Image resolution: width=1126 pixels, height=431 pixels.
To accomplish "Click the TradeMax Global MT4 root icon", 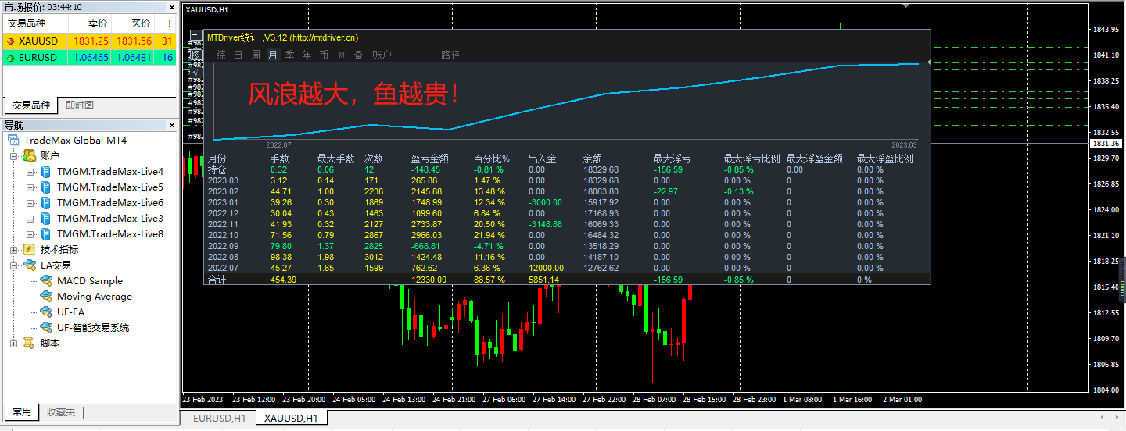I will click(14, 141).
